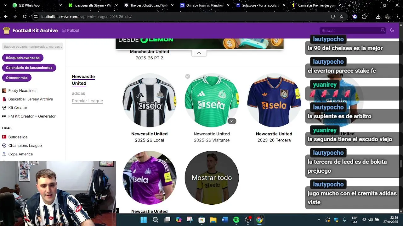This screenshot has height=226, width=403.
Task: Open the tab search dropdown arrow
Action: pos(5,5)
